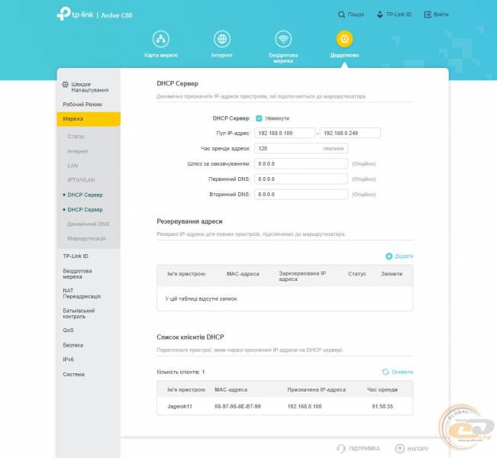Click the refresh icon next to Оновити
This screenshot has width=497, height=458.
pyautogui.click(x=386, y=372)
